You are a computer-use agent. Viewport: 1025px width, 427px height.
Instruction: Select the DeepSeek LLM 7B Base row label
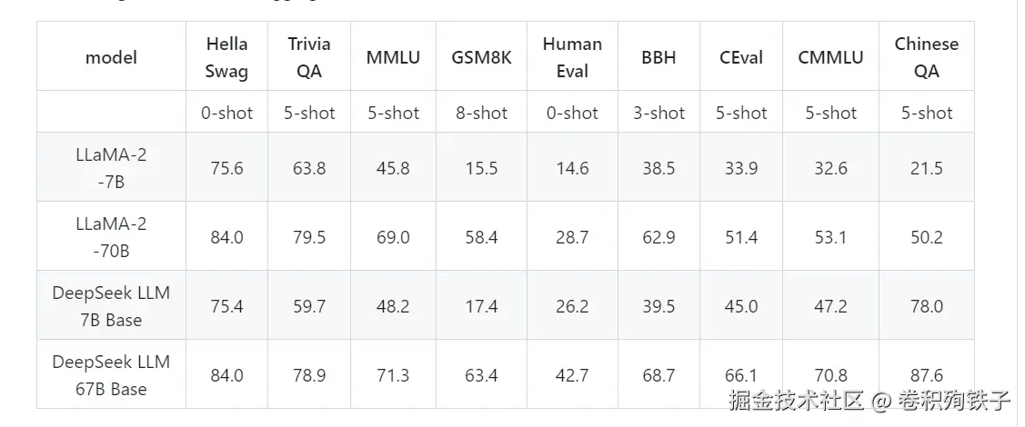111,306
